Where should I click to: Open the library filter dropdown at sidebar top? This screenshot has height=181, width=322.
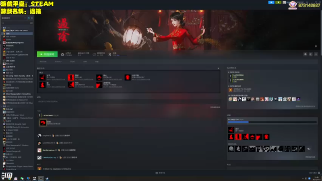(14, 18)
